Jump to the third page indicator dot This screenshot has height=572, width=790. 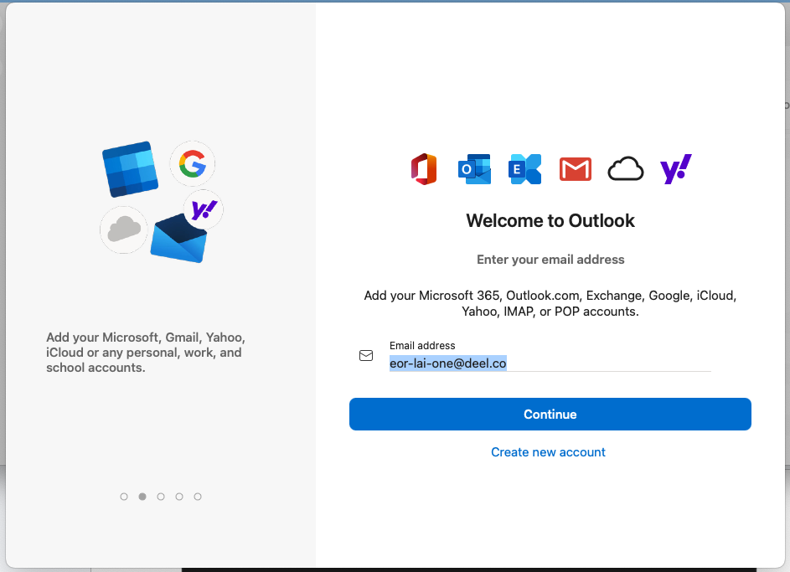[x=161, y=497]
